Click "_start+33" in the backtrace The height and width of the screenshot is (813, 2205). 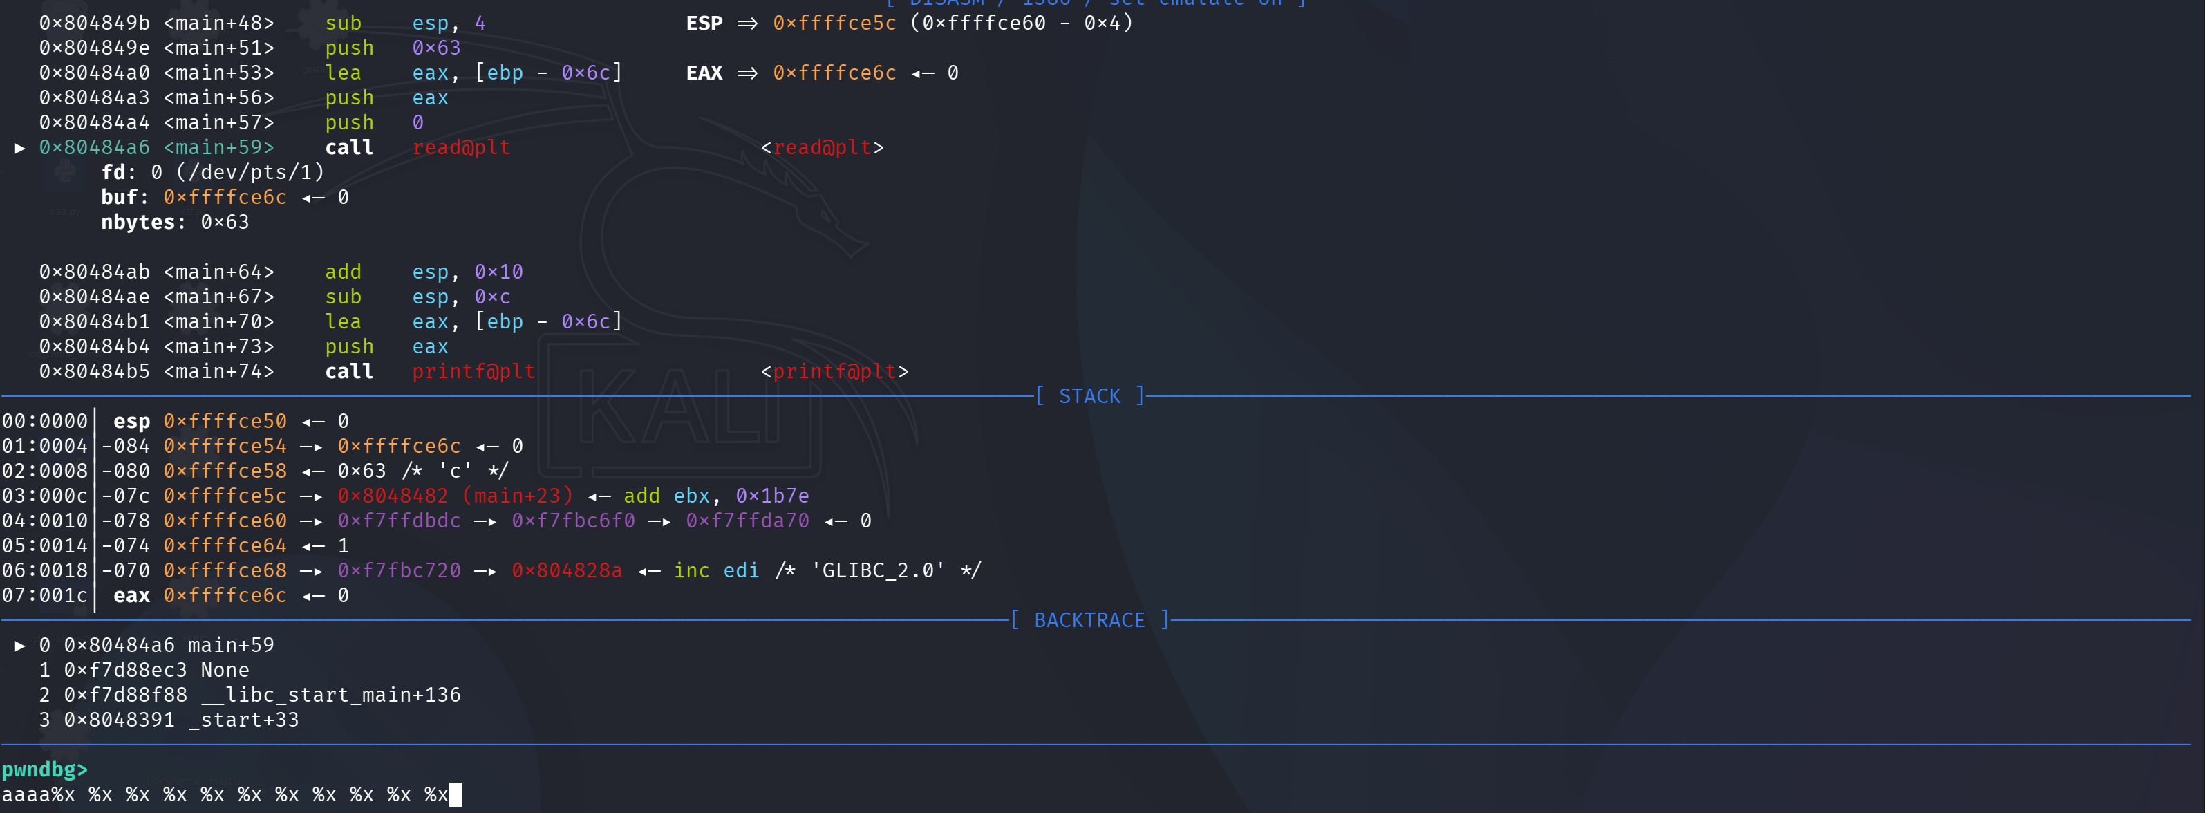click(x=243, y=719)
